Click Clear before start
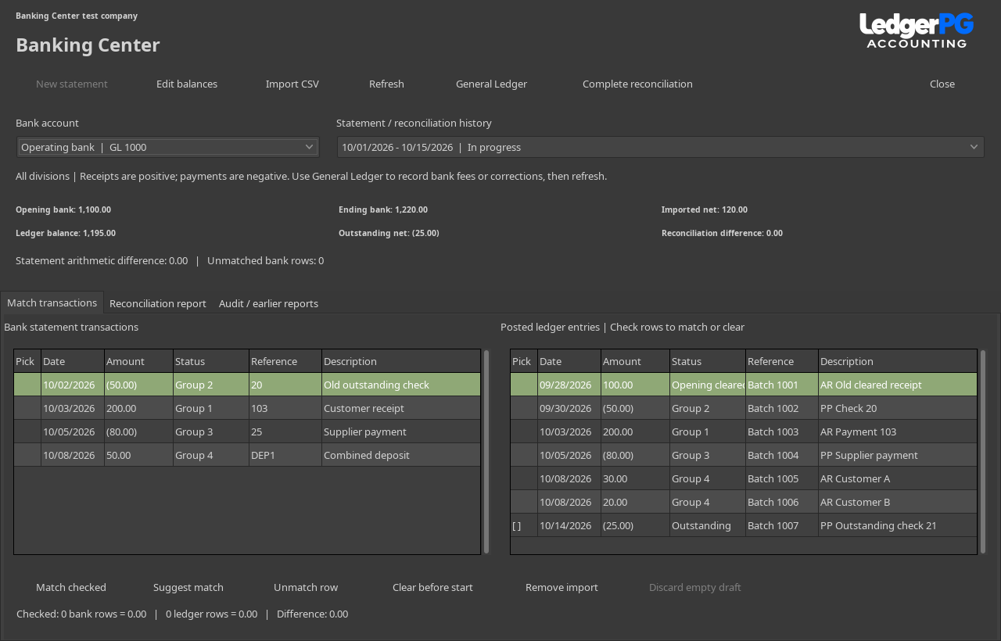Image resolution: width=1001 pixels, height=641 pixels. tap(432, 587)
